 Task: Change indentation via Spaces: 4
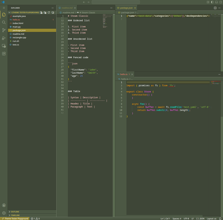pos(177,219)
